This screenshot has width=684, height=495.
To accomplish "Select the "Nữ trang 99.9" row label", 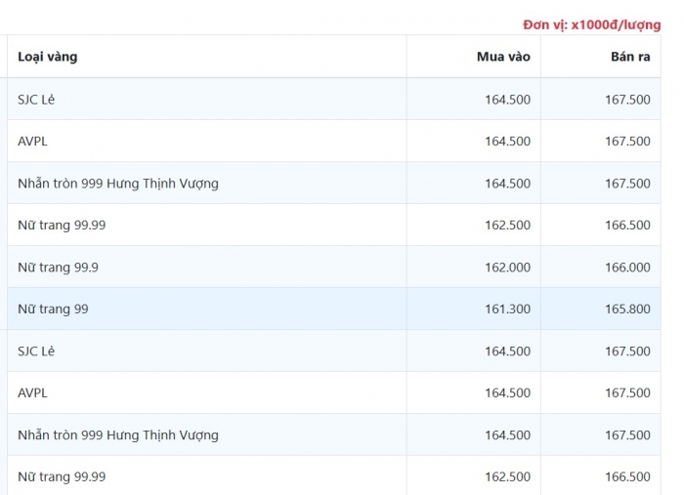I will pos(58,267).
